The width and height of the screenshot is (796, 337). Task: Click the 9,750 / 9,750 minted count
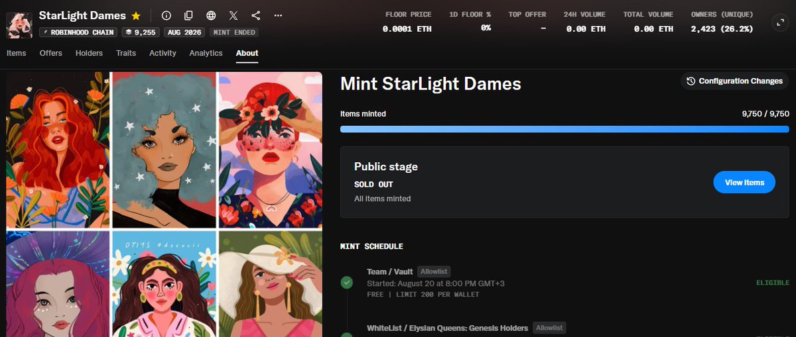tap(765, 114)
